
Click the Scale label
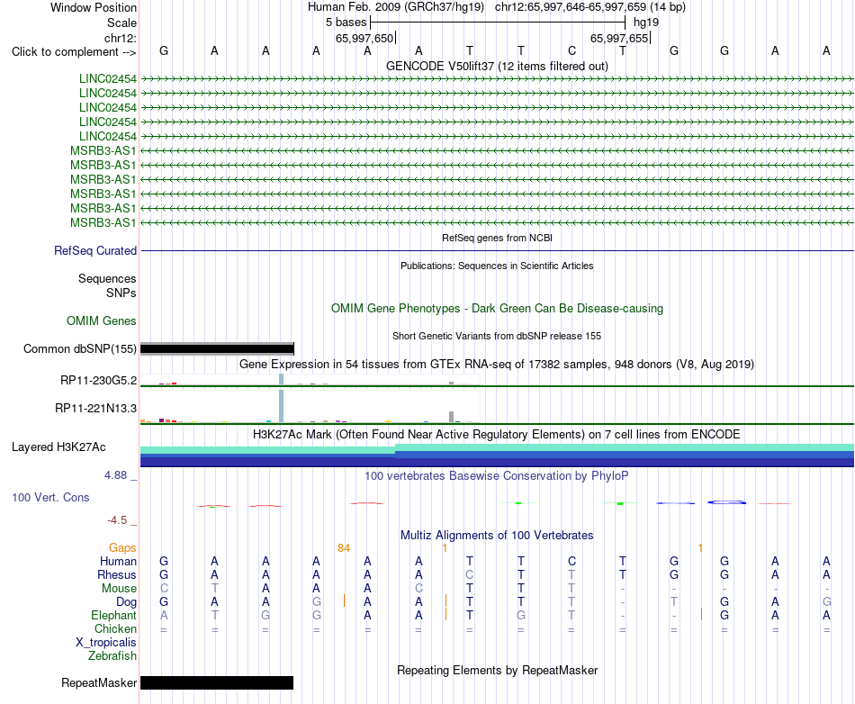tap(121, 23)
